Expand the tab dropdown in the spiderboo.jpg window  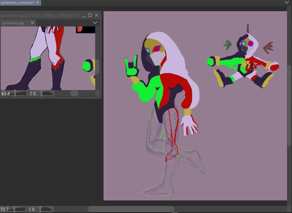coord(95,23)
